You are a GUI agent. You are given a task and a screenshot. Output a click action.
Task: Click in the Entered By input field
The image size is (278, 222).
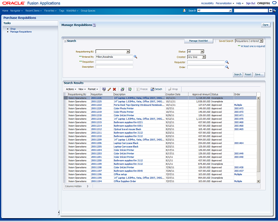click(x=114, y=57)
